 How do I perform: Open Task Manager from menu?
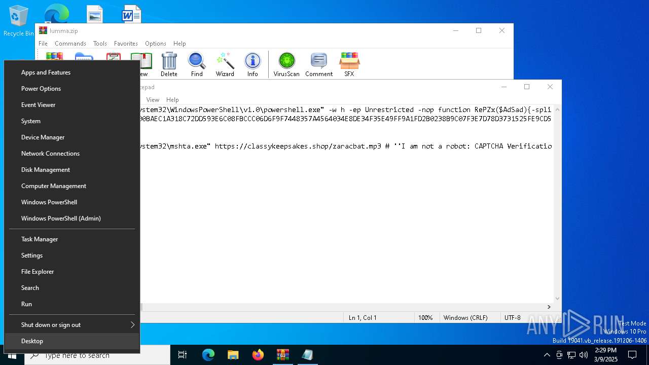(71, 239)
